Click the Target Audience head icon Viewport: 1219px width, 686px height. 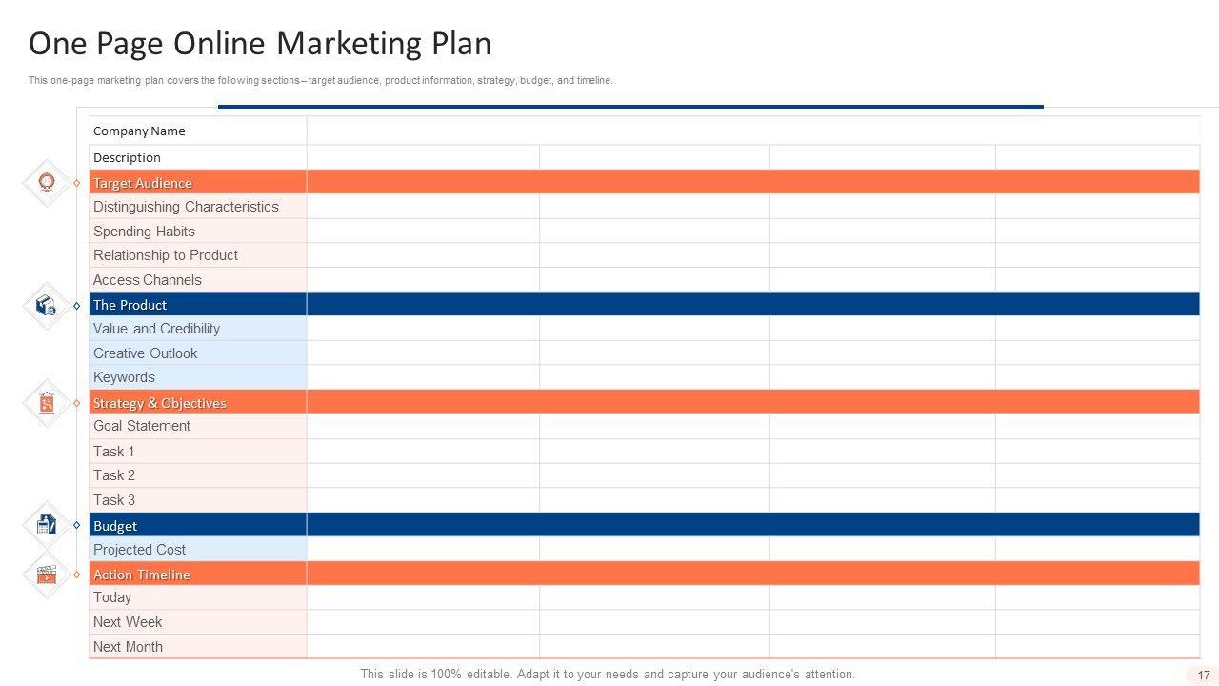coord(46,182)
